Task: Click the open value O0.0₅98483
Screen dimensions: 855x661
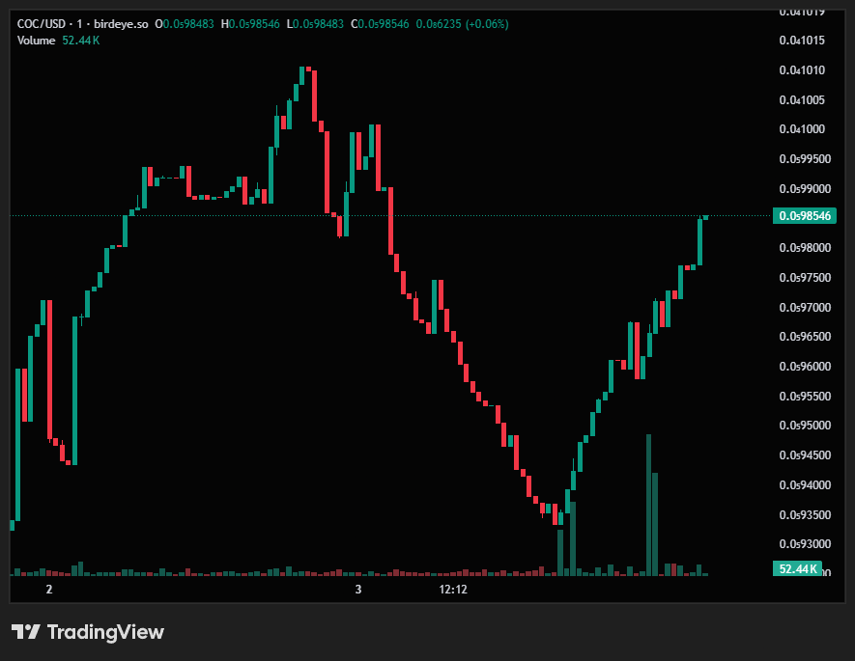Action: point(185,24)
